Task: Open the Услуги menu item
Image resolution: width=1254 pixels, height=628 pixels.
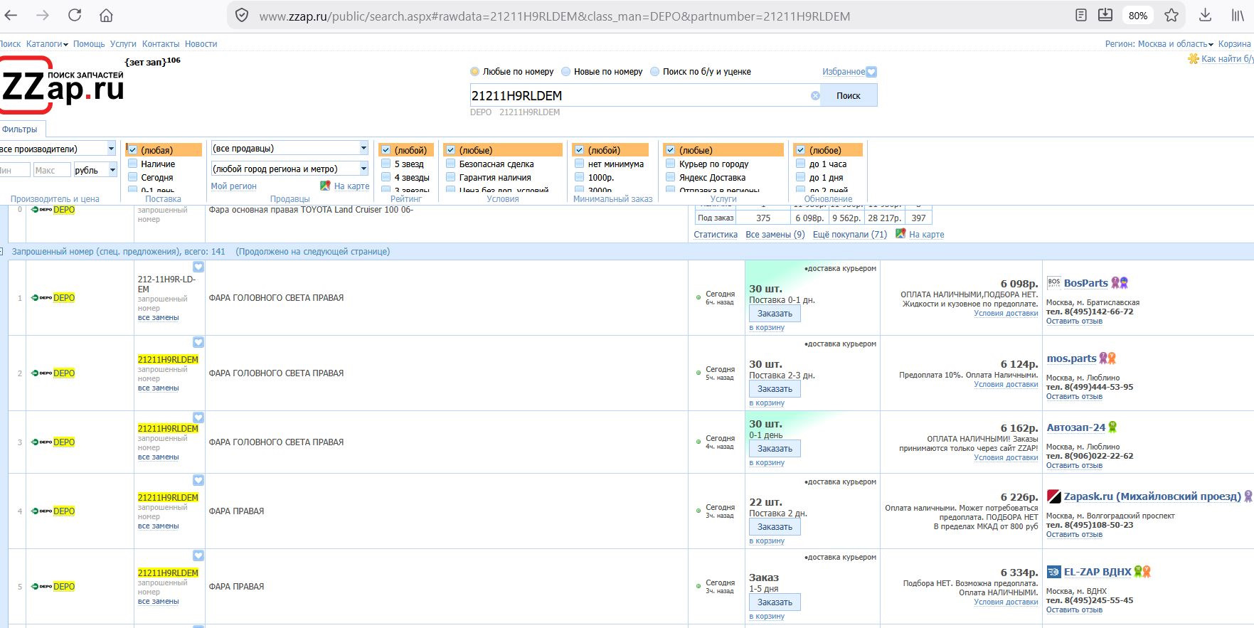Action: click(123, 44)
